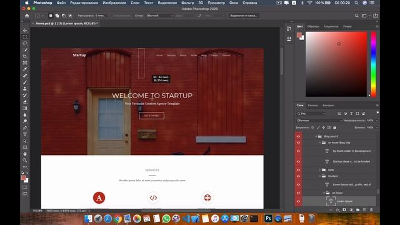Create new group with folder icon
Viewport: 400px width, 225px height.
357,210
